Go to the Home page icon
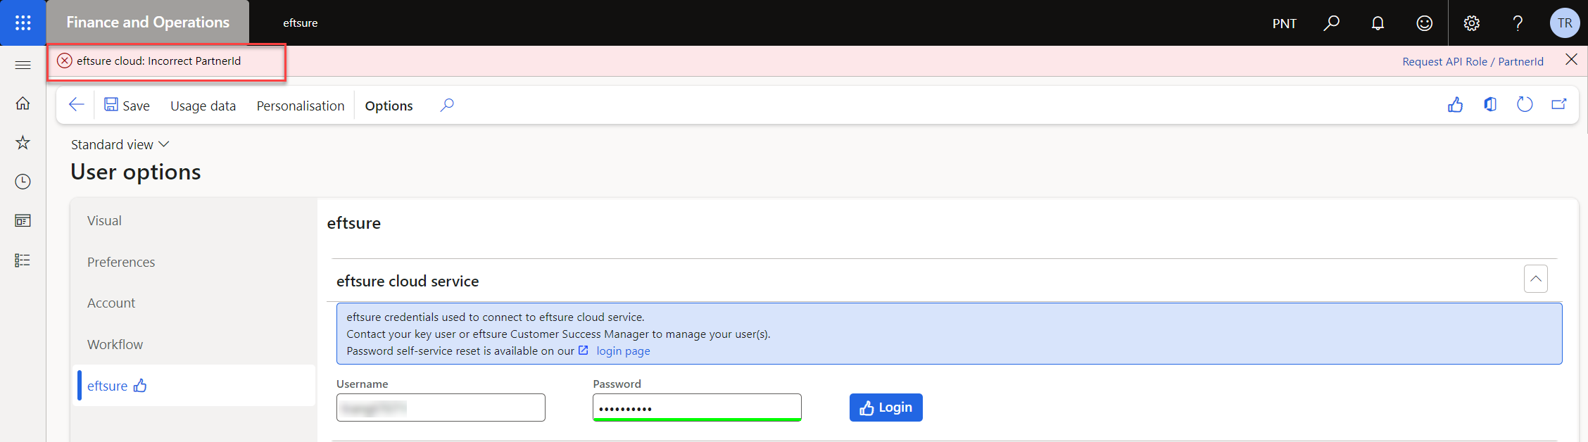This screenshot has height=442, width=1588. [23, 103]
